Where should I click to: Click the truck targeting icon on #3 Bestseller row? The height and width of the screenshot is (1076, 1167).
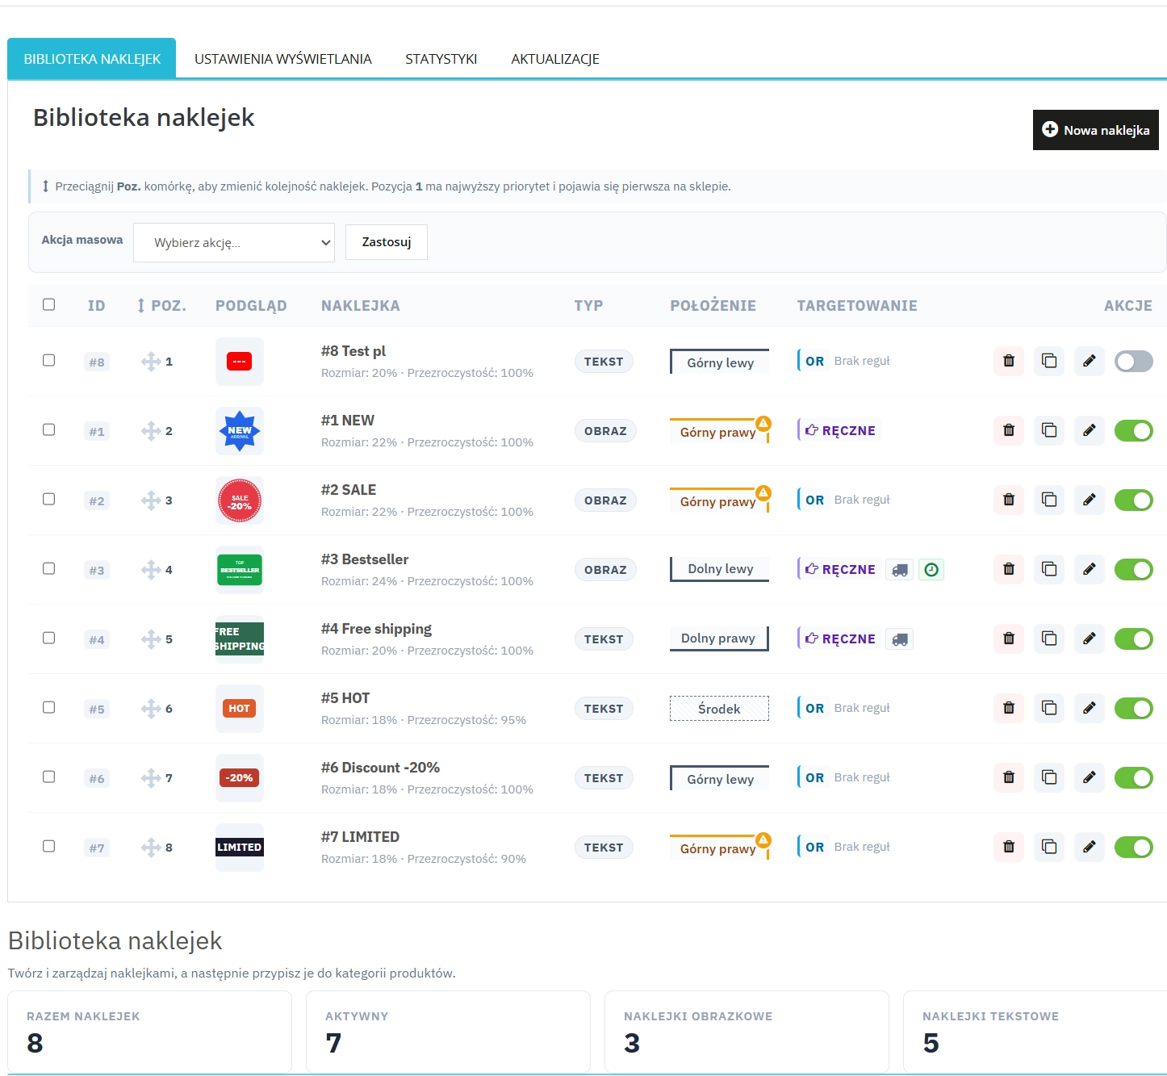[899, 569]
